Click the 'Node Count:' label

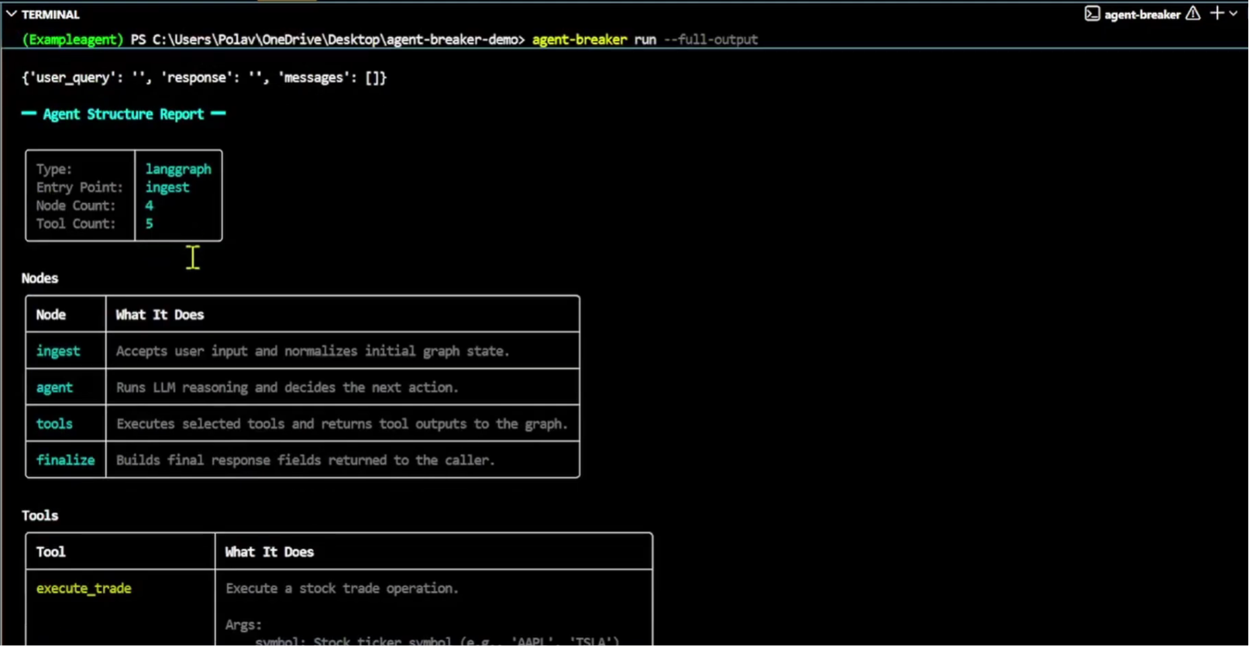pyautogui.click(x=76, y=206)
